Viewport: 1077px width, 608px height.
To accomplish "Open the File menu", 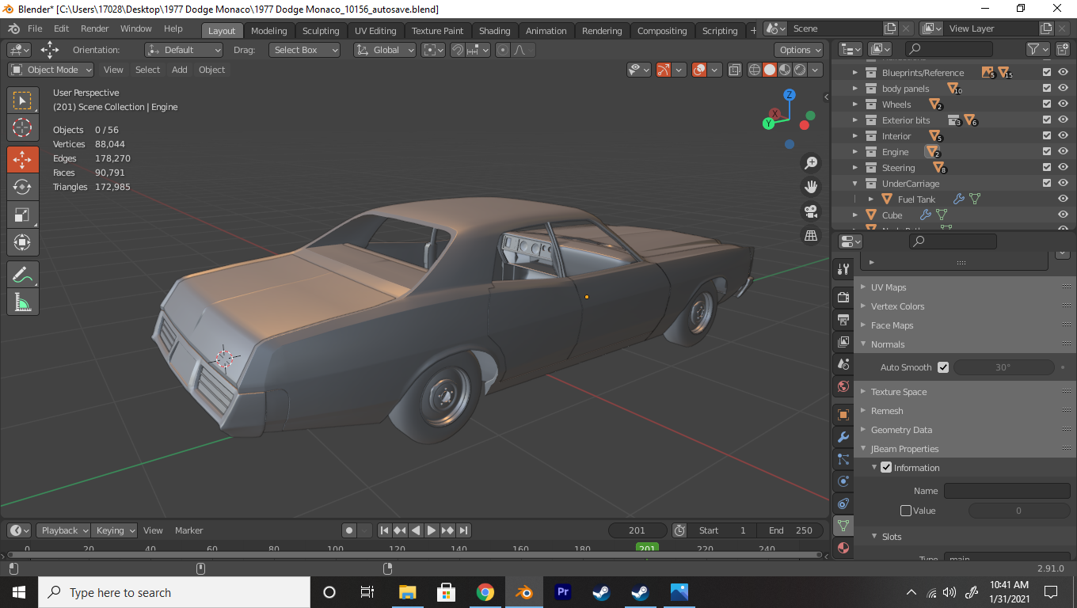I will coord(35,28).
